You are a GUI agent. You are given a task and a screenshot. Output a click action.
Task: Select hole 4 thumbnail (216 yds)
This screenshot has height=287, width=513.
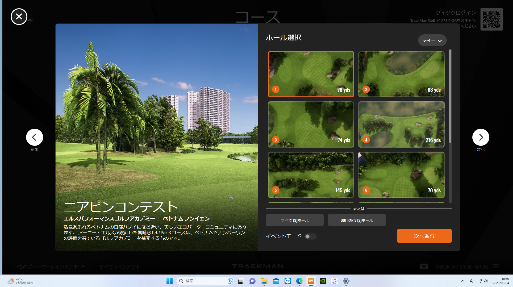(401, 124)
